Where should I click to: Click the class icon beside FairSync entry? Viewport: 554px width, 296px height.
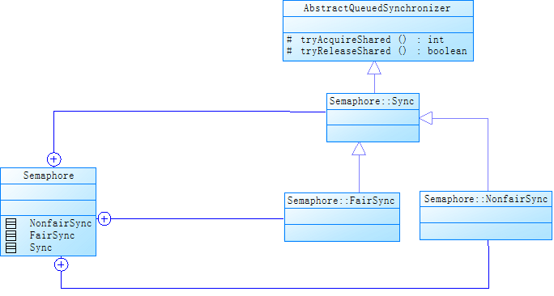coord(11,235)
